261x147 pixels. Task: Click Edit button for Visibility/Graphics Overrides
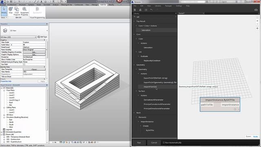click(34, 52)
